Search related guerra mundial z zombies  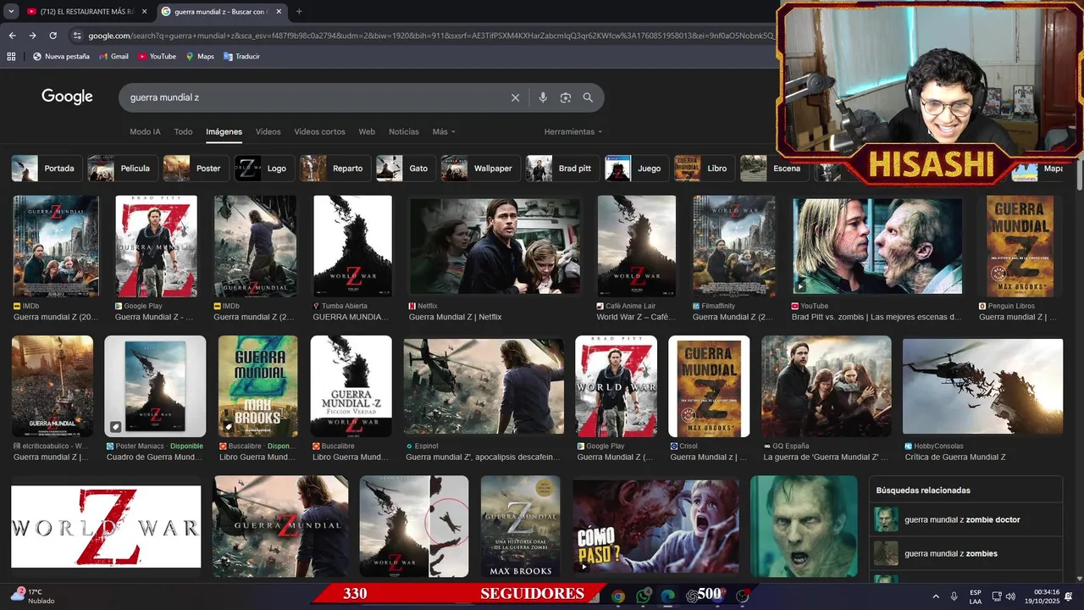point(965,553)
